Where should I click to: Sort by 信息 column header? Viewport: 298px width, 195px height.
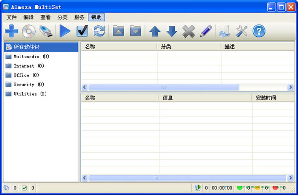click(206, 98)
